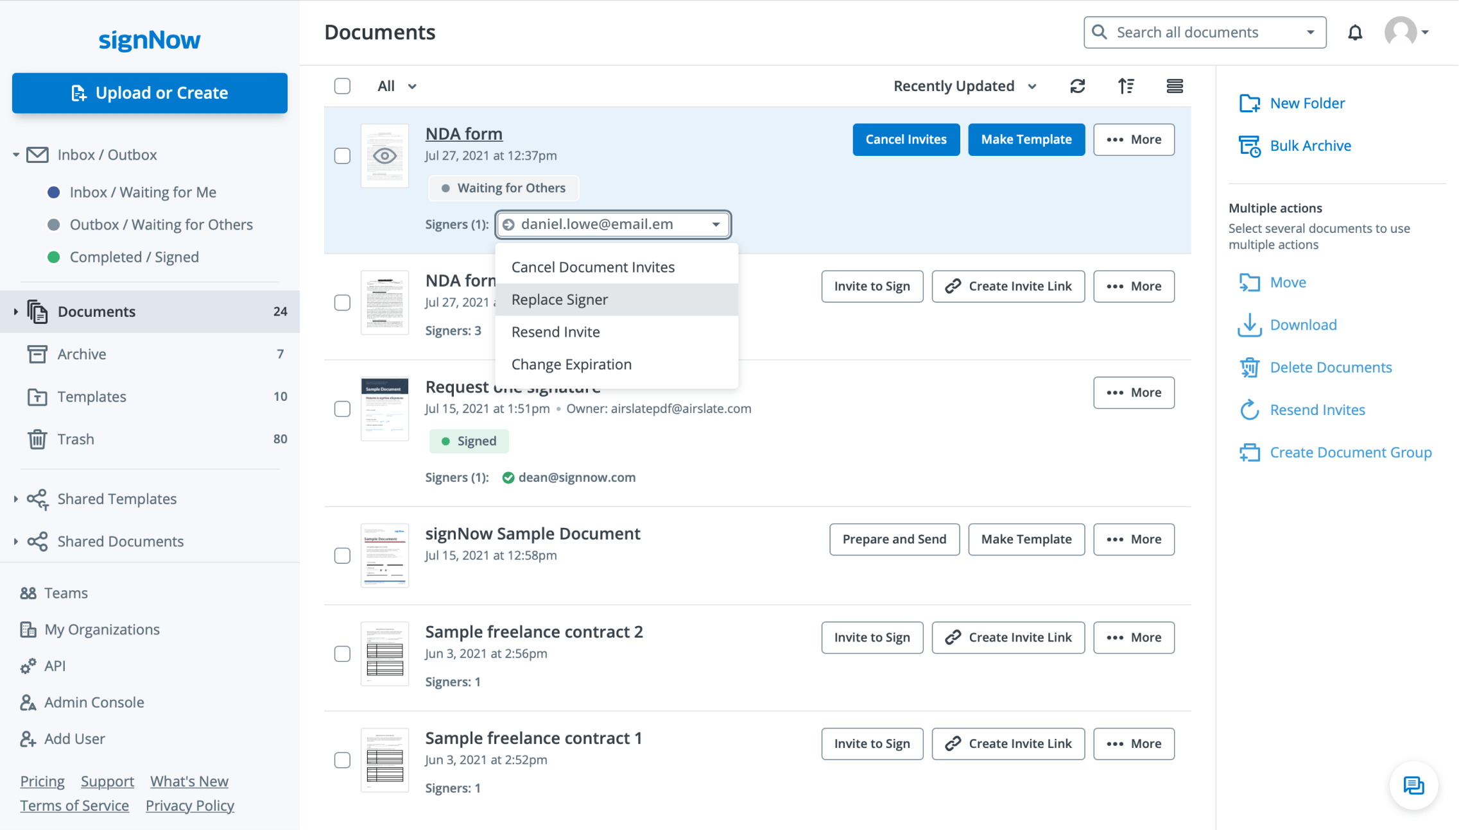Select Replace Signer from context menu
The width and height of the screenshot is (1459, 830).
pyautogui.click(x=559, y=300)
